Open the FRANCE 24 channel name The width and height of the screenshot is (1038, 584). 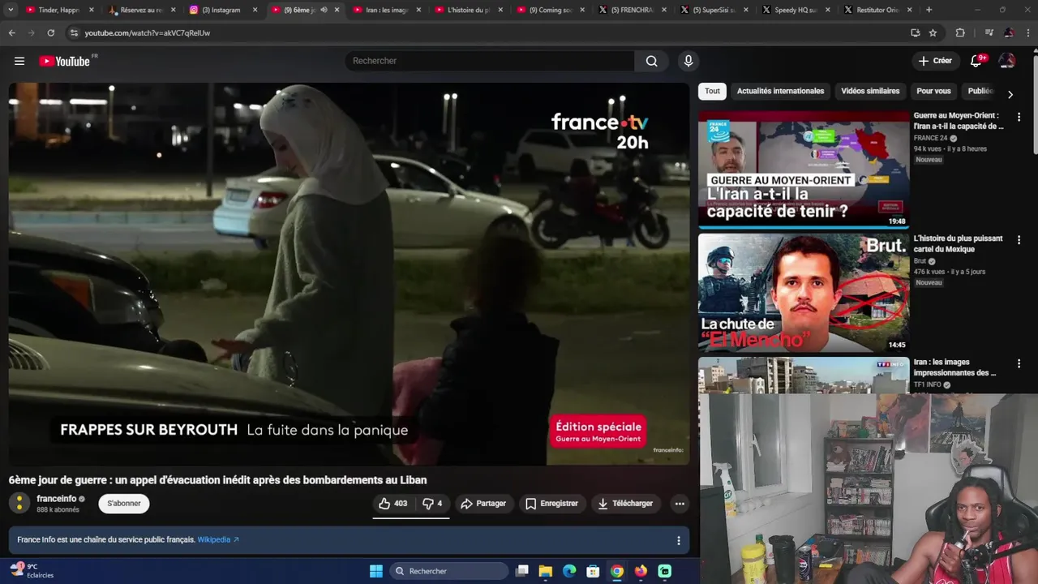click(x=930, y=138)
